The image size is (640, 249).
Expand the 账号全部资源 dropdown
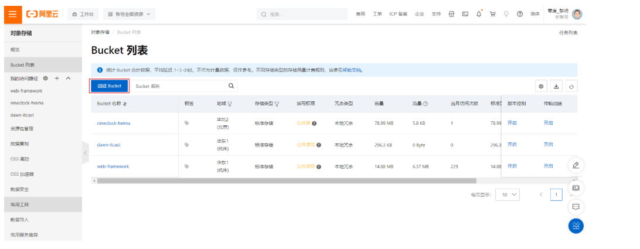click(129, 14)
